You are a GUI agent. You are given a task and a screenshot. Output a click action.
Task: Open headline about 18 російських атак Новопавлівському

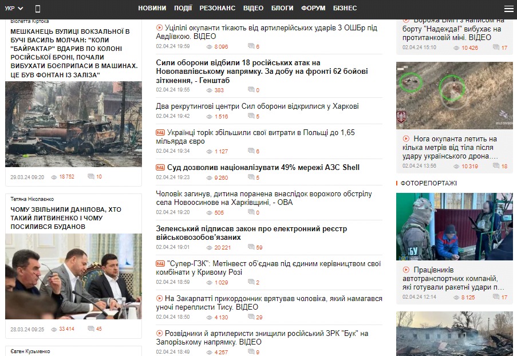click(262, 72)
